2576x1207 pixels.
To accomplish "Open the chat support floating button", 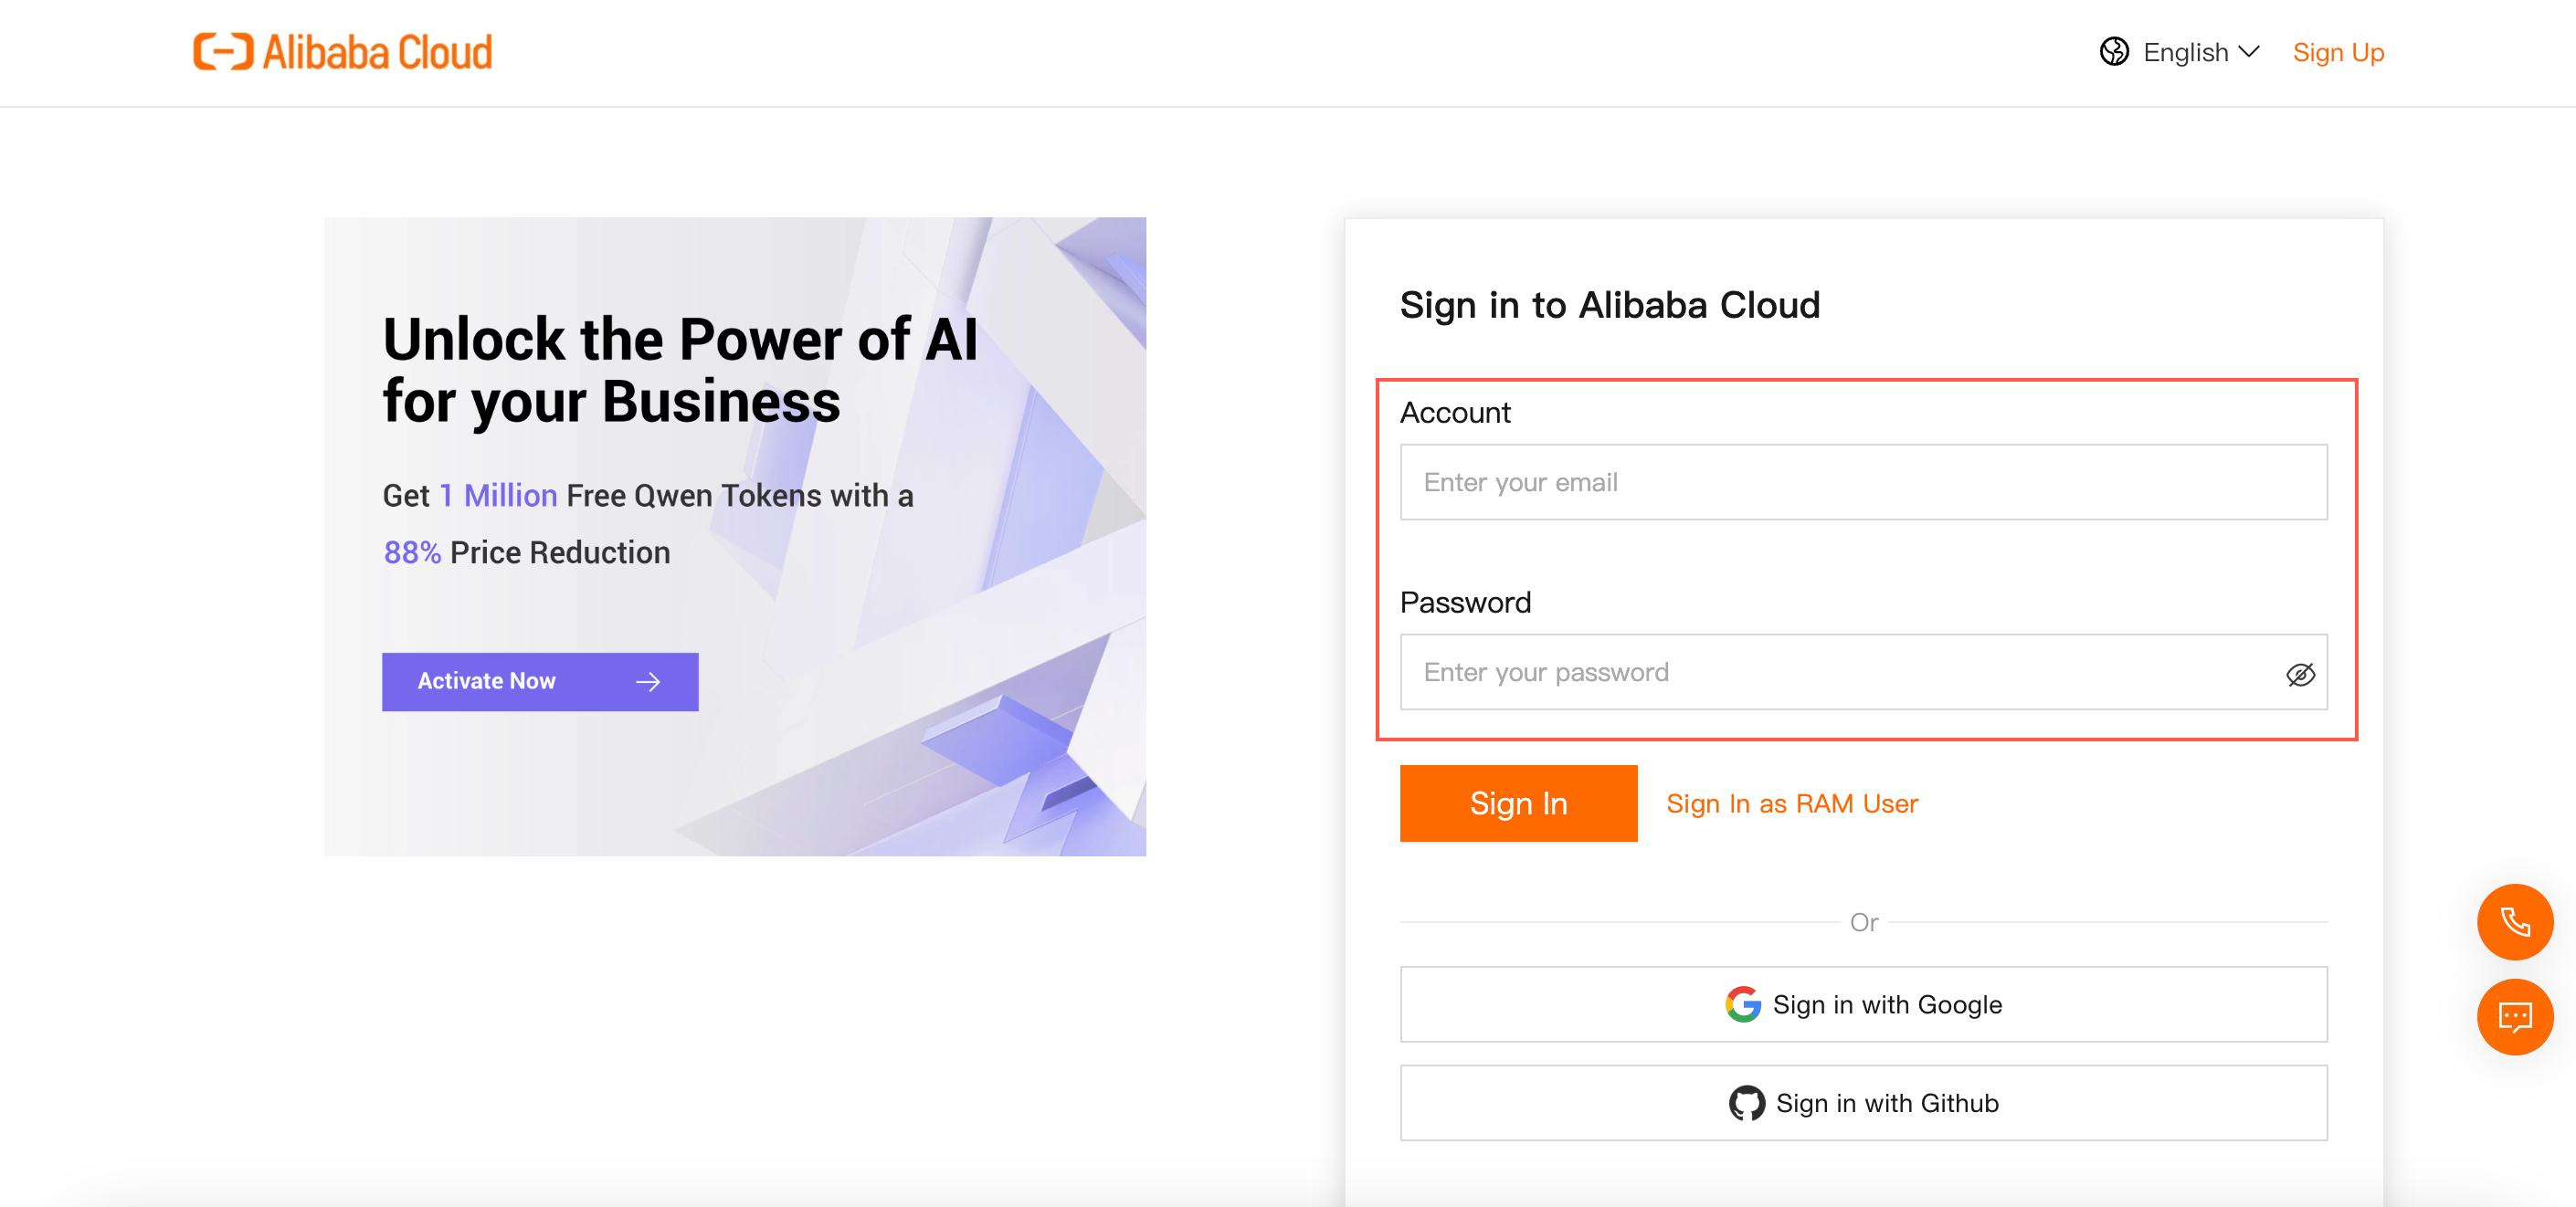I will pyautogui.click(x=2513, y=1017).
